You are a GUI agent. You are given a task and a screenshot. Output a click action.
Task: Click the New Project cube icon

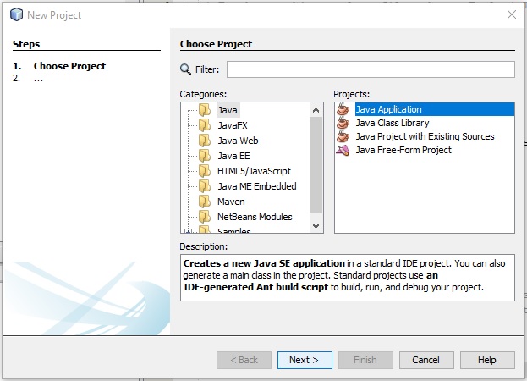[x=16, y=14]
